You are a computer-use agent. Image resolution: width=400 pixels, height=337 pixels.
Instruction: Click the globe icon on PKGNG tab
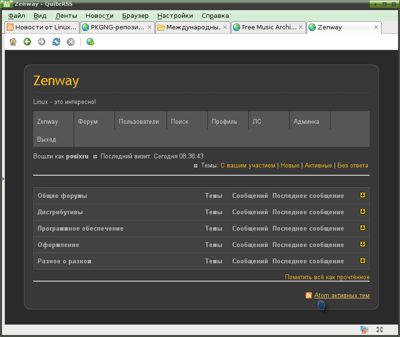(86, 27)
